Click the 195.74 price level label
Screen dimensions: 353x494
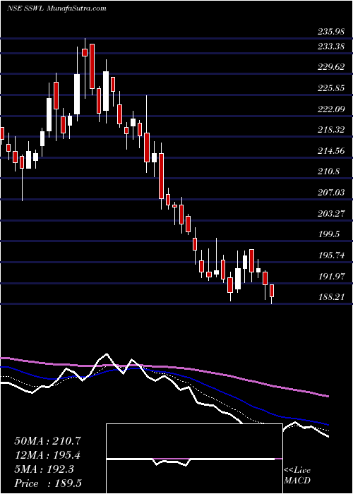point(330,255)
